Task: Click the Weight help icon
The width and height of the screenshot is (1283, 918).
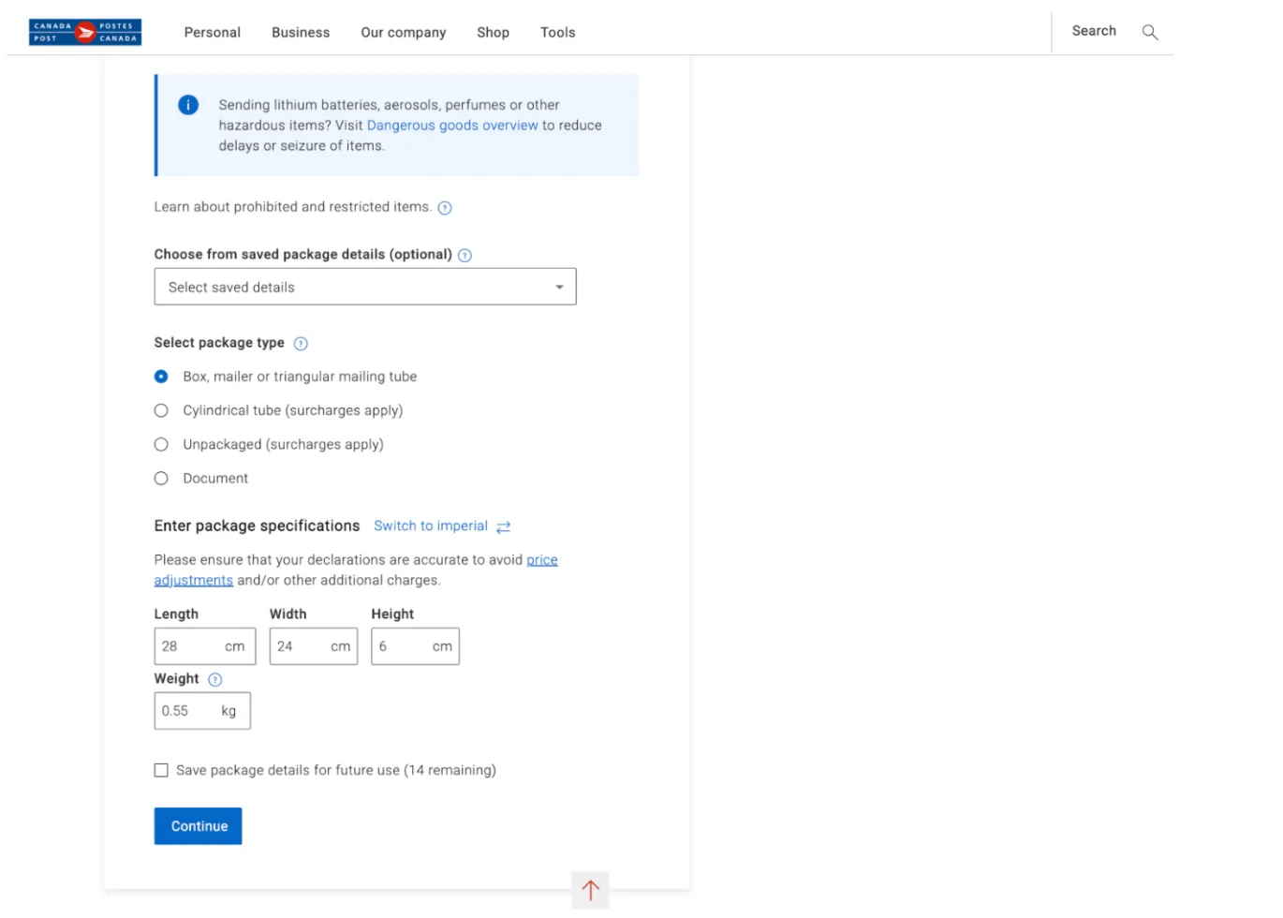Action: (x=214, y=679)
